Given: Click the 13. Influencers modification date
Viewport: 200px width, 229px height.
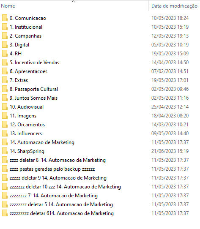Looking at the screenshot, I should [170, 134].
